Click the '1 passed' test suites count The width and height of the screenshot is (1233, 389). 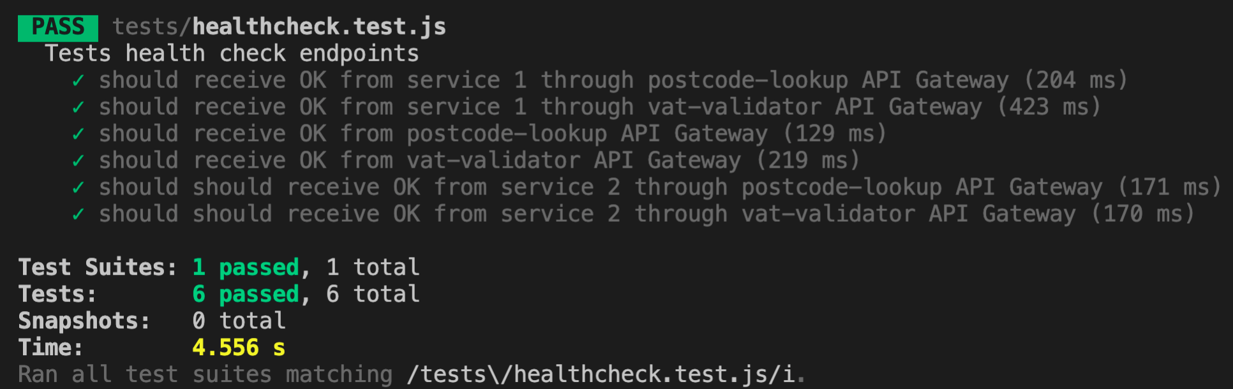tap(246, 268)
